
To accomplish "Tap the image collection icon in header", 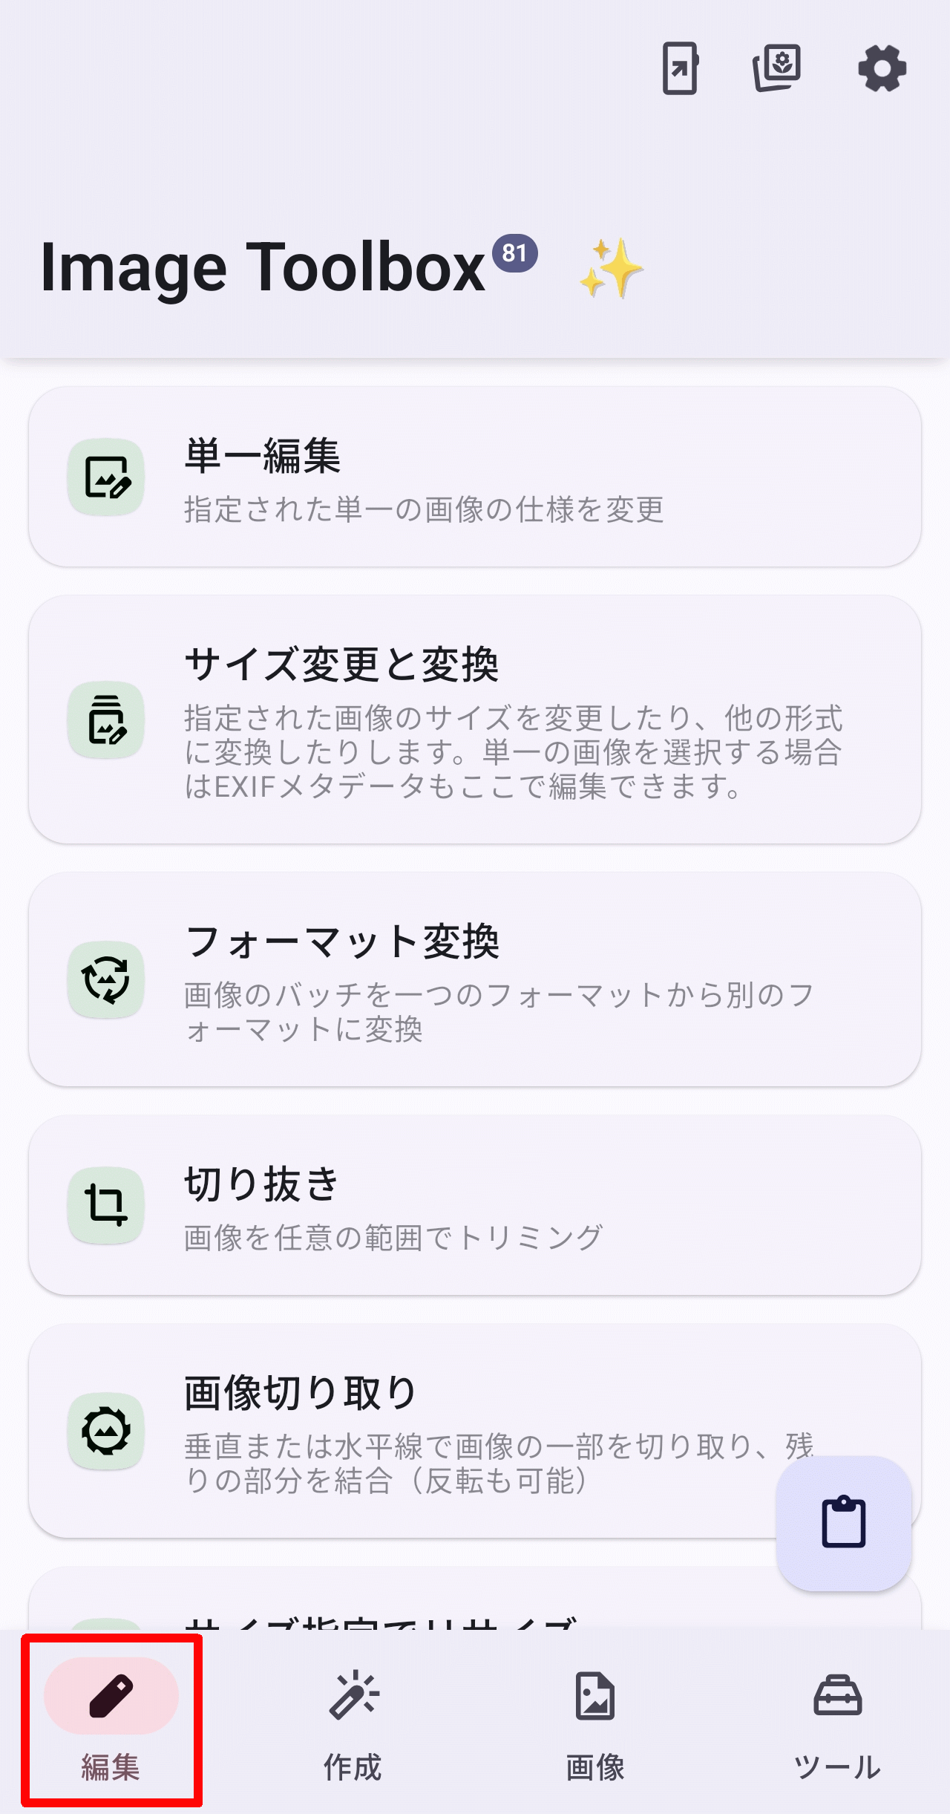I will [777, 68].
